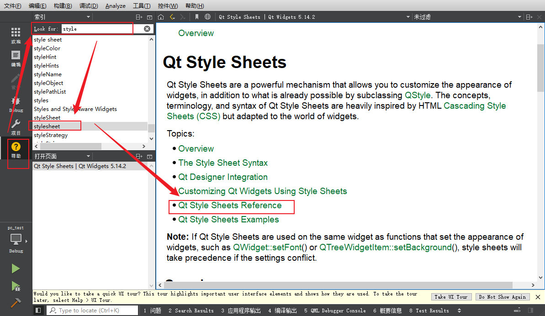This screenshot has height=316, width=545.
Task: Follow The Style Sheet Syntax link
Action: click(x=223, y=163)
